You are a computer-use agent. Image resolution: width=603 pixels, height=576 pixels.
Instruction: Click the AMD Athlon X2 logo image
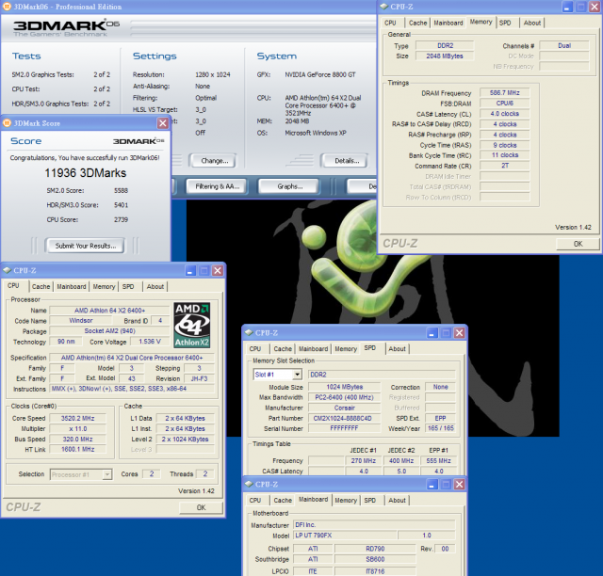coord(192,325)
